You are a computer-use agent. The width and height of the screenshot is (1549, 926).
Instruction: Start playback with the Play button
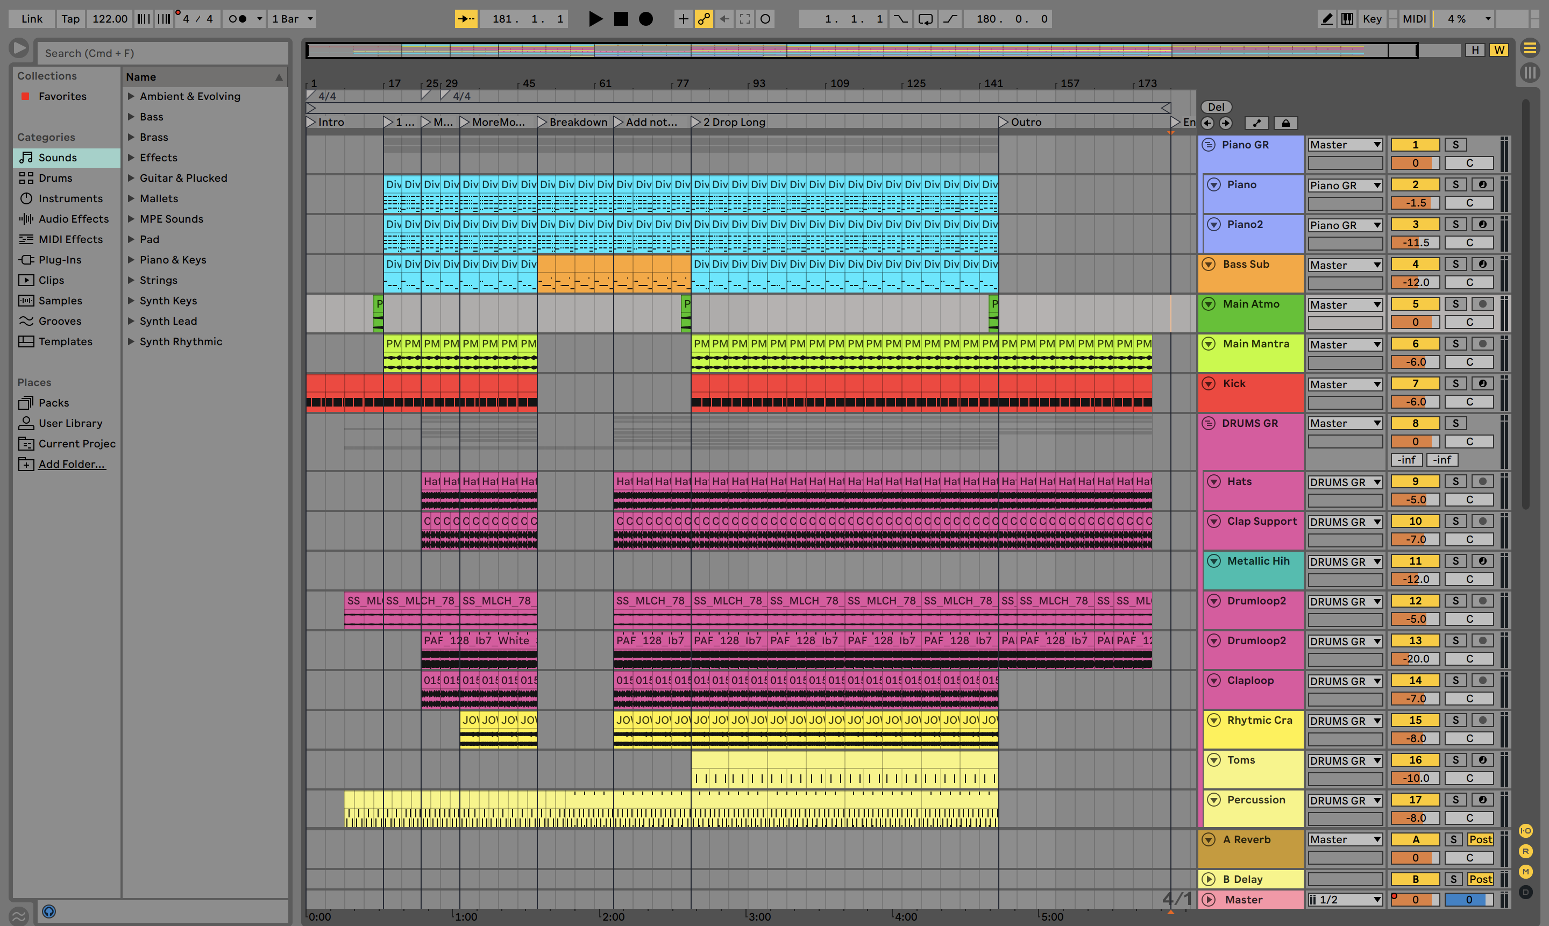595,19
